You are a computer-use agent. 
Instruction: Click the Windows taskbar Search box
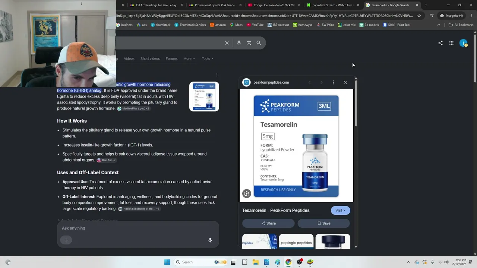pos(201,262)
